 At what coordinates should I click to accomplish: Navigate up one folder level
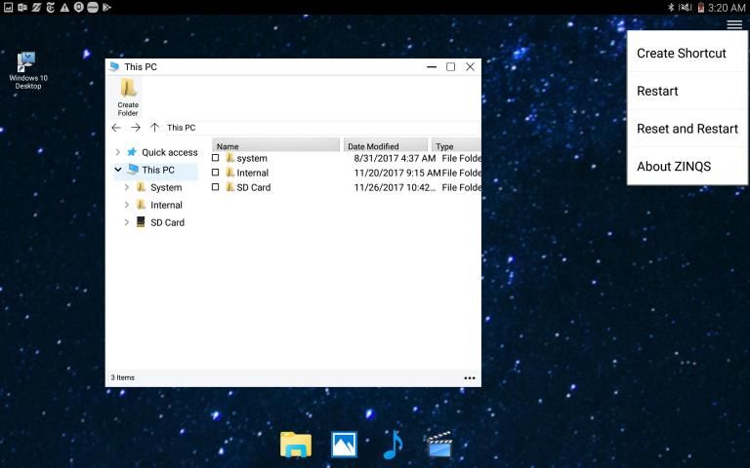[154, 128]
